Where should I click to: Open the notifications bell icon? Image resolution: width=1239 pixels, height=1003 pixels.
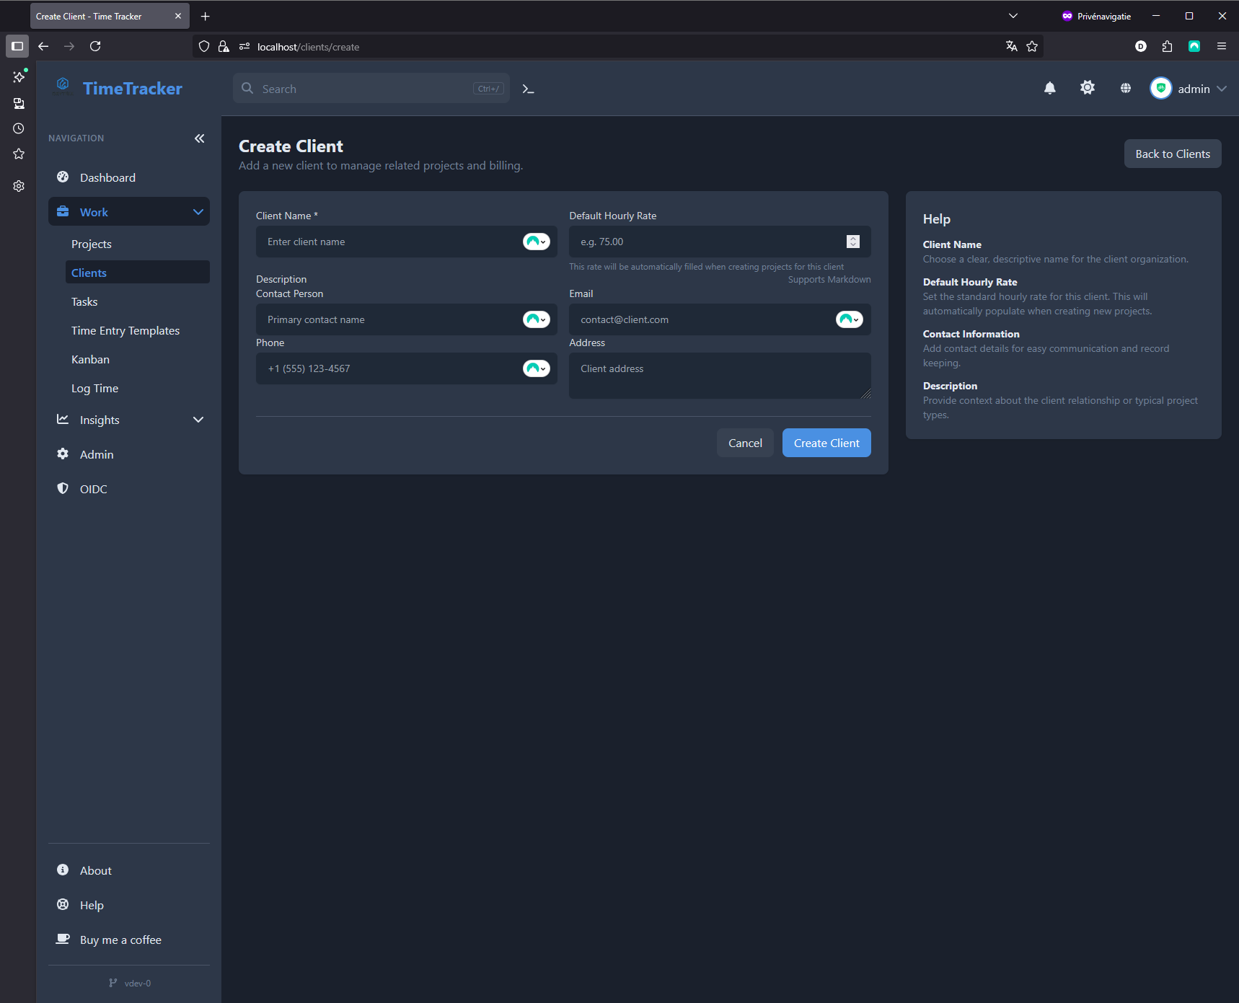coord(1050,88)
